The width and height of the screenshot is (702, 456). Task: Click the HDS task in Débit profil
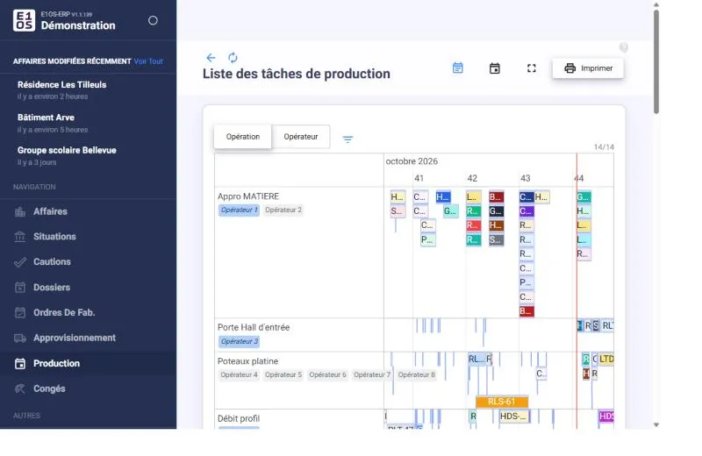513,417
